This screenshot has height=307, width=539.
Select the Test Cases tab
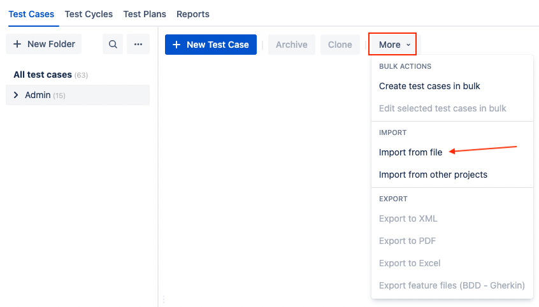tap(31, 14)
